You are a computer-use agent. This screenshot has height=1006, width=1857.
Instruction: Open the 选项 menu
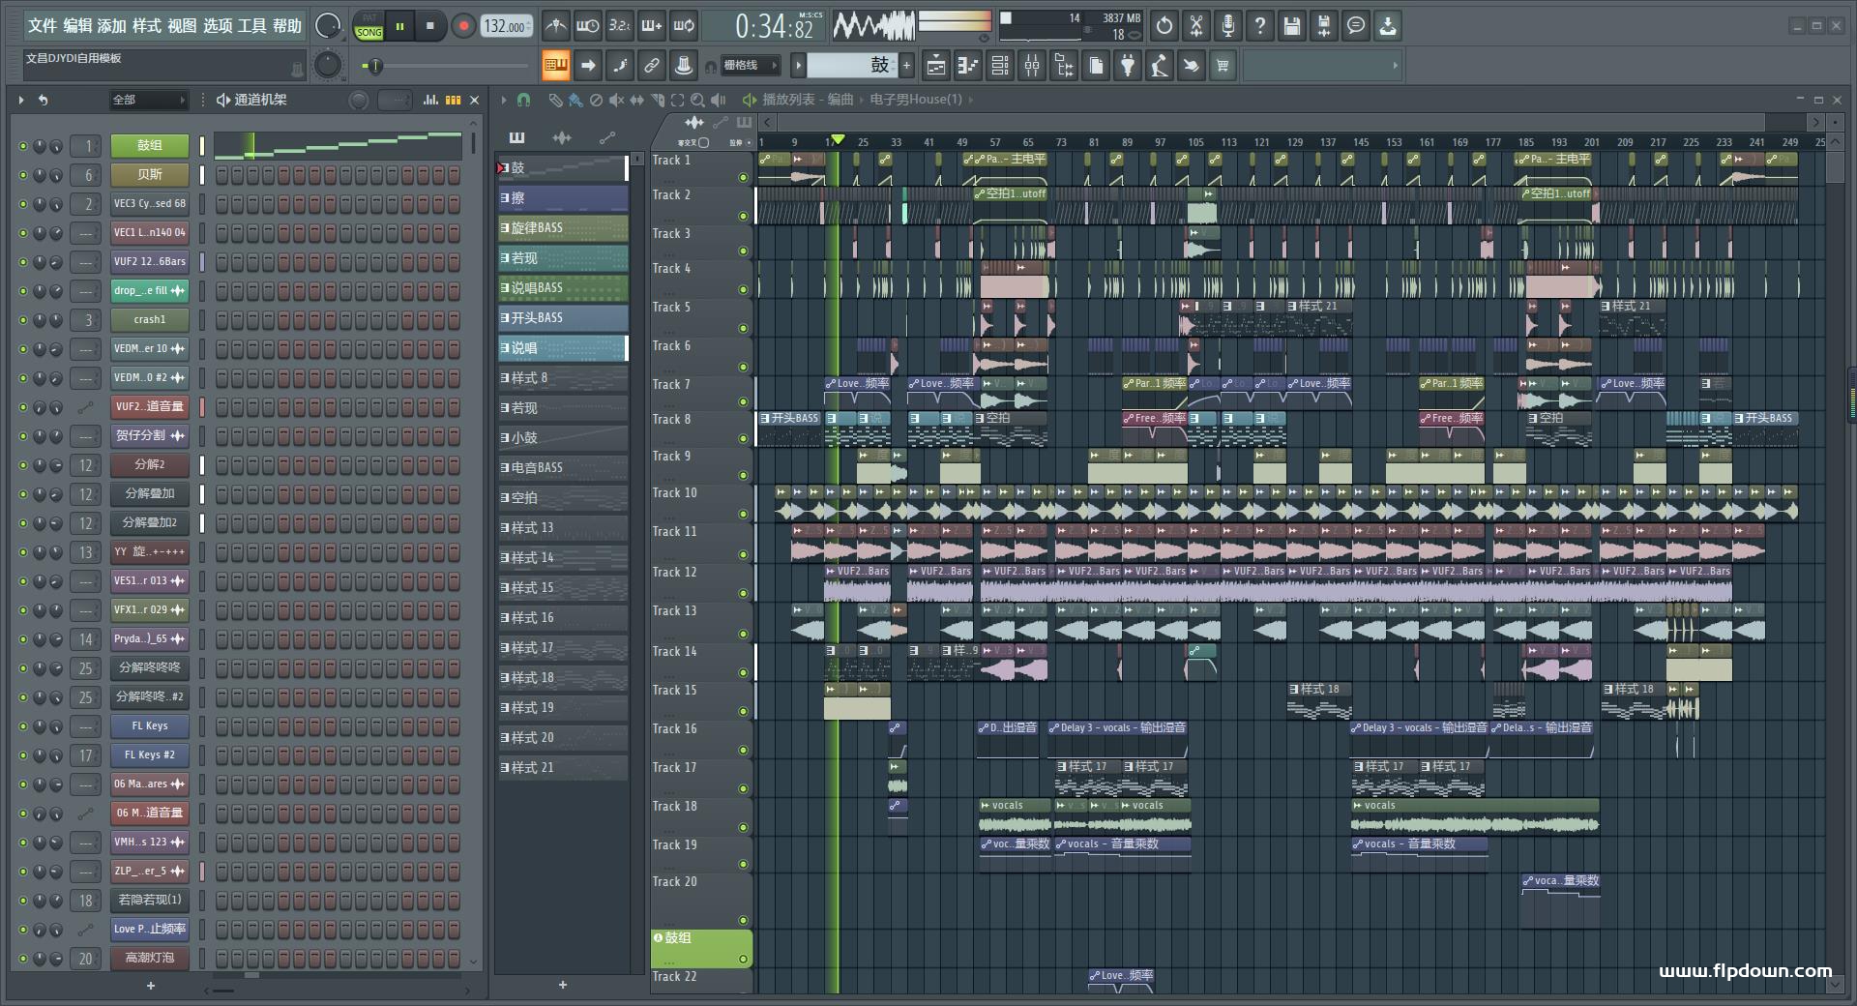218,26
